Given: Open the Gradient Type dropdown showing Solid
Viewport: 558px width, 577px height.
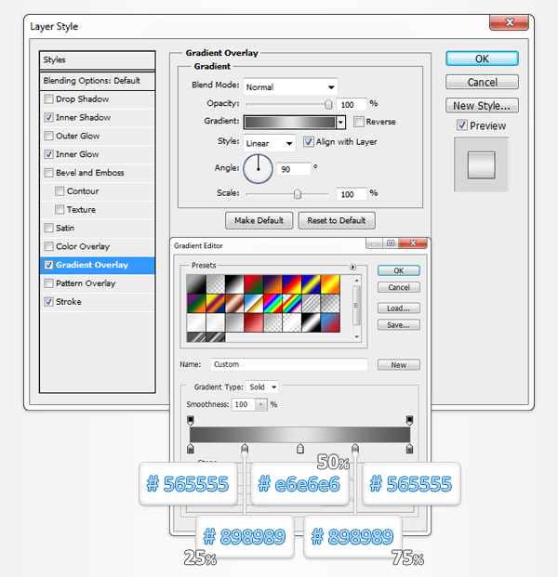Looking at the screenshot, I should click(262, 387).
